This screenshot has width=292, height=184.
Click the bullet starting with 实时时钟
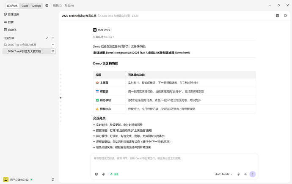click(119, 125)
